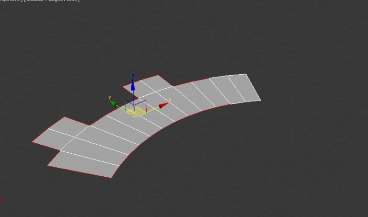Click the white edge at the strip's right end

point(253,87)
